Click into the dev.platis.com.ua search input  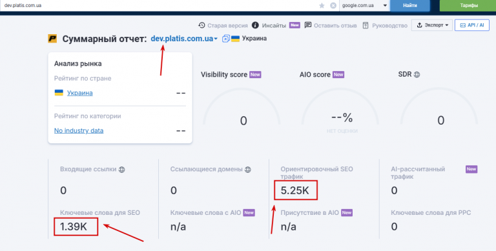(x=158, y=5)
